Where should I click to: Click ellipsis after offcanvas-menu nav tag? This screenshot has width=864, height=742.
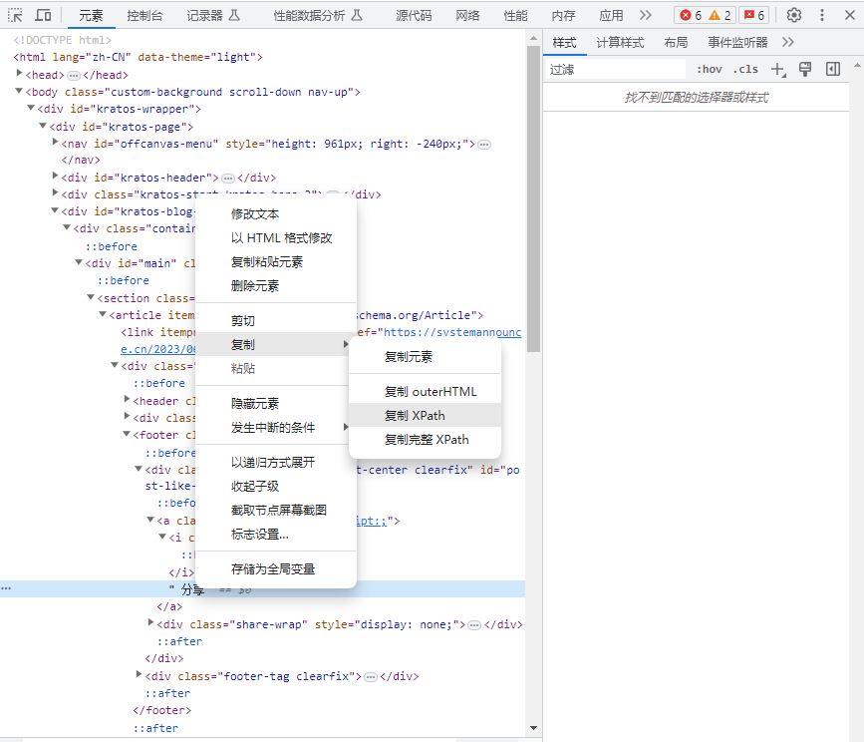click(x=484, y=145)
